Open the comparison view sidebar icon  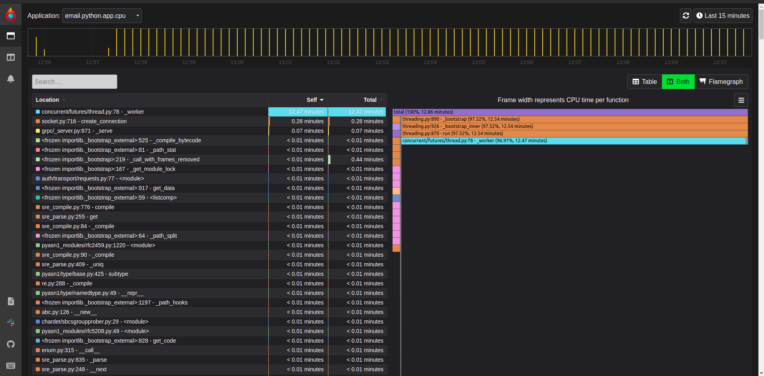11,57
